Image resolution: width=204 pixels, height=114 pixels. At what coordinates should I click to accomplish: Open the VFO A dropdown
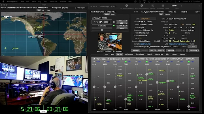coord(122,21)
